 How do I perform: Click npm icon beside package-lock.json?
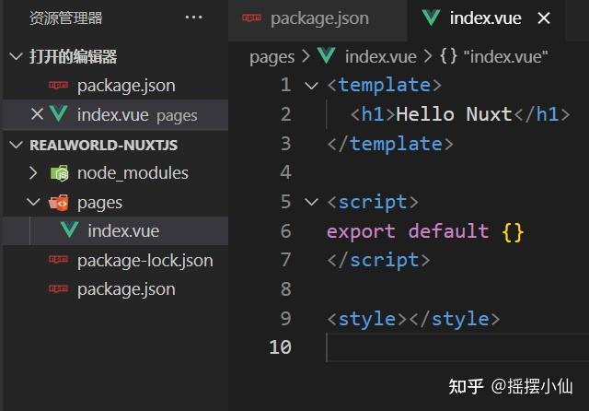click(59, 261)
